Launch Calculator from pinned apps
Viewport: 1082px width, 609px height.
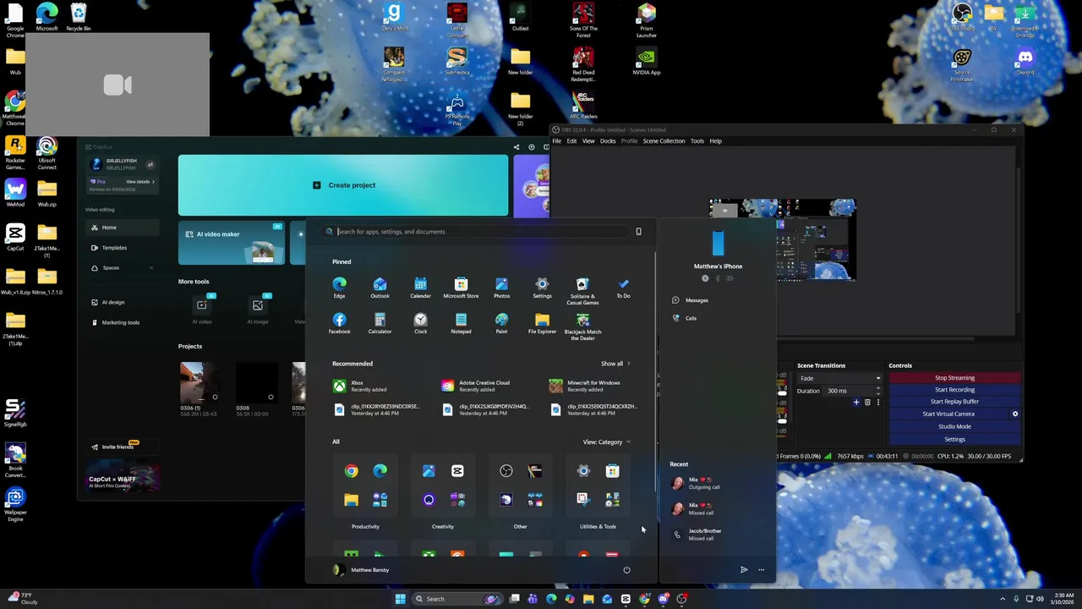tap(380, 323)
